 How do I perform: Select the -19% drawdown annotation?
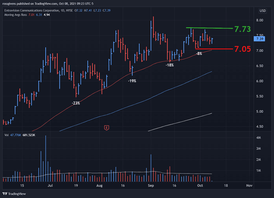pos(132,81)
